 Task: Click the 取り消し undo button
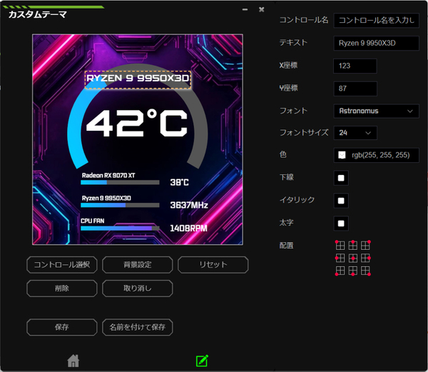point(137,288)
